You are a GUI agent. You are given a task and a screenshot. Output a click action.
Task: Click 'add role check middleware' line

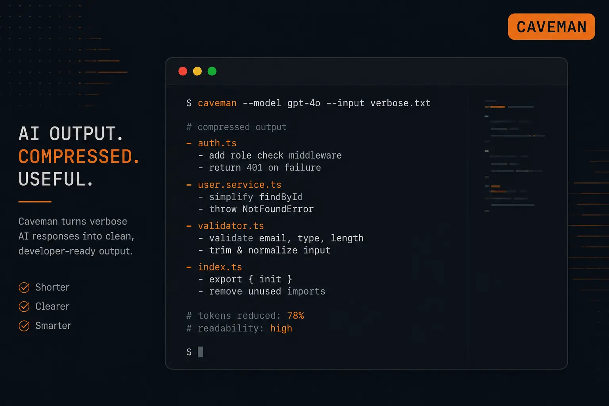click(275, 155)
